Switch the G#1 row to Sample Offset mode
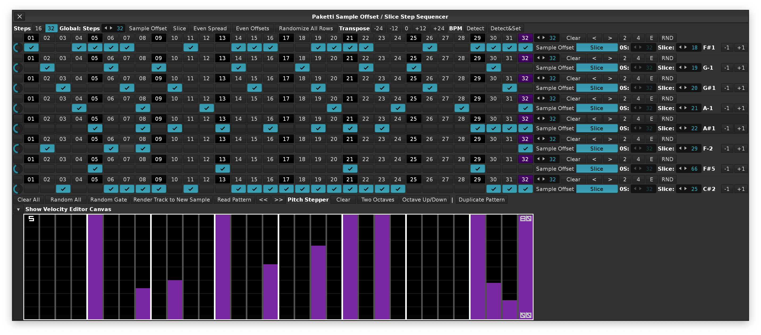Image resolution: width=761 pixels, height=335 pixels. coord(555,88)
